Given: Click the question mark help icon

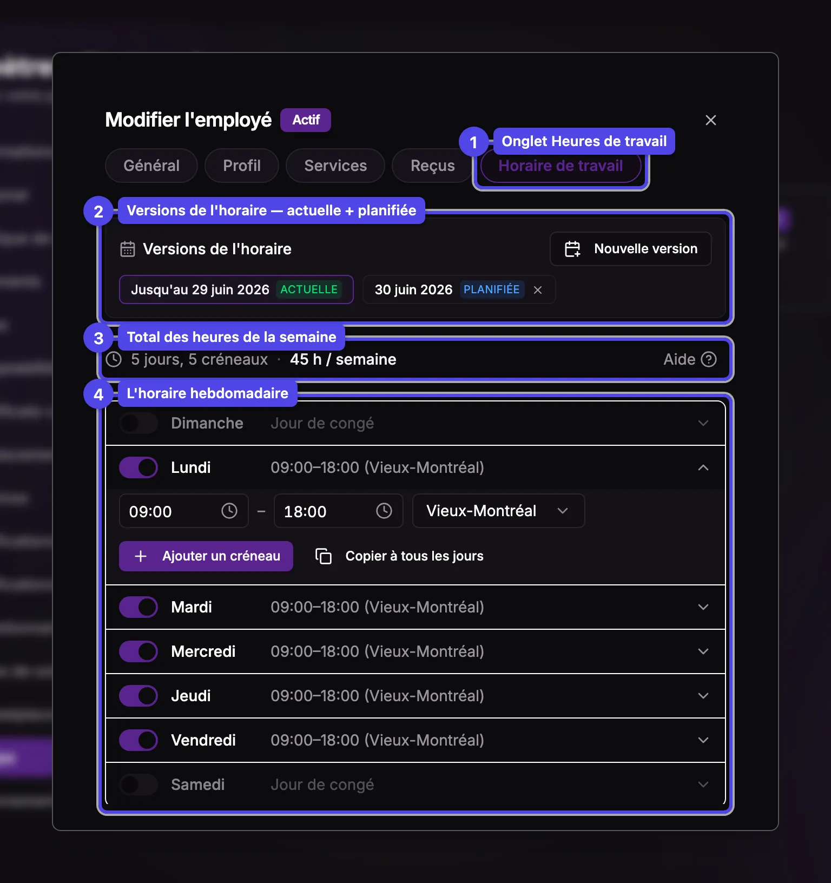Looking at the screenshot, I should (709, 359).
